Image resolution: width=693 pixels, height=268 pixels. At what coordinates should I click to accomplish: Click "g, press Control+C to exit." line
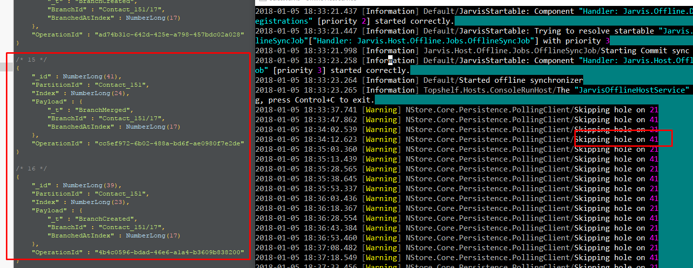(315, 100)
